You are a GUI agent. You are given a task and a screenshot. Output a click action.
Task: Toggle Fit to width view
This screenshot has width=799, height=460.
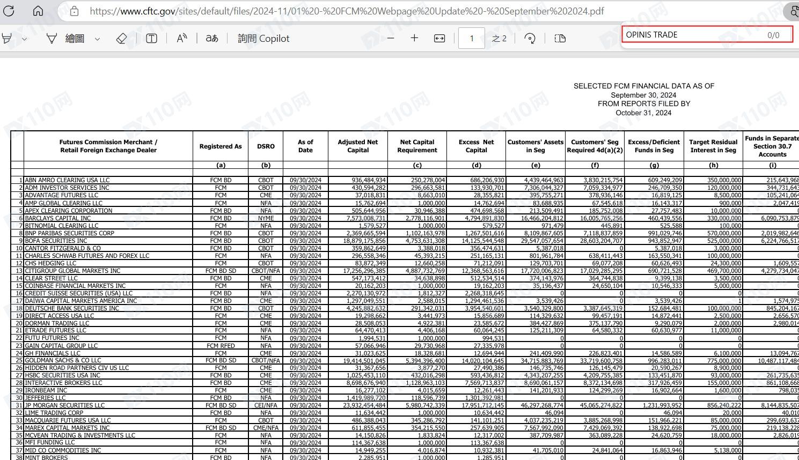pyautogui.click(x=439, y=39)
